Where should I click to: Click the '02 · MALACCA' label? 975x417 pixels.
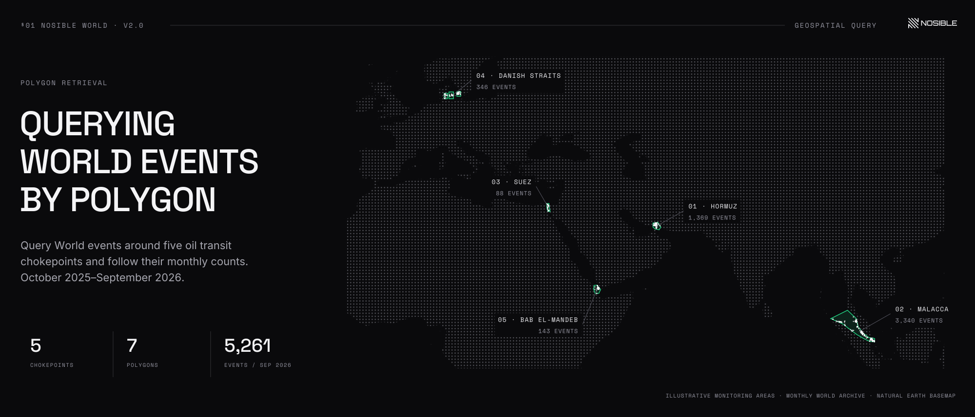click(x=922, y=309)
